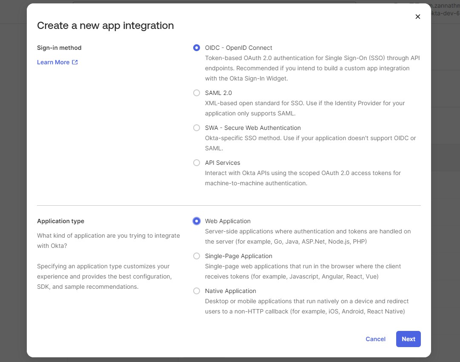
Task: Click the 'API Services' option label text
Action: click(223, 163)
